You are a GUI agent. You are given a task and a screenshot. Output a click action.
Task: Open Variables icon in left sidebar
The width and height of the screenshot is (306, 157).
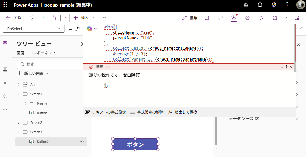[5, 83]
